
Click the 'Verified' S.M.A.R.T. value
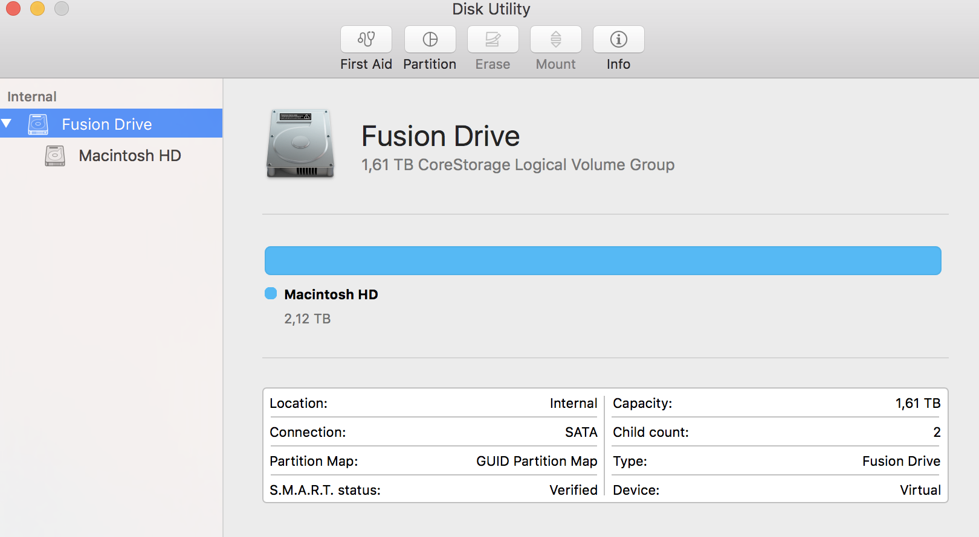tap(574, 490)
